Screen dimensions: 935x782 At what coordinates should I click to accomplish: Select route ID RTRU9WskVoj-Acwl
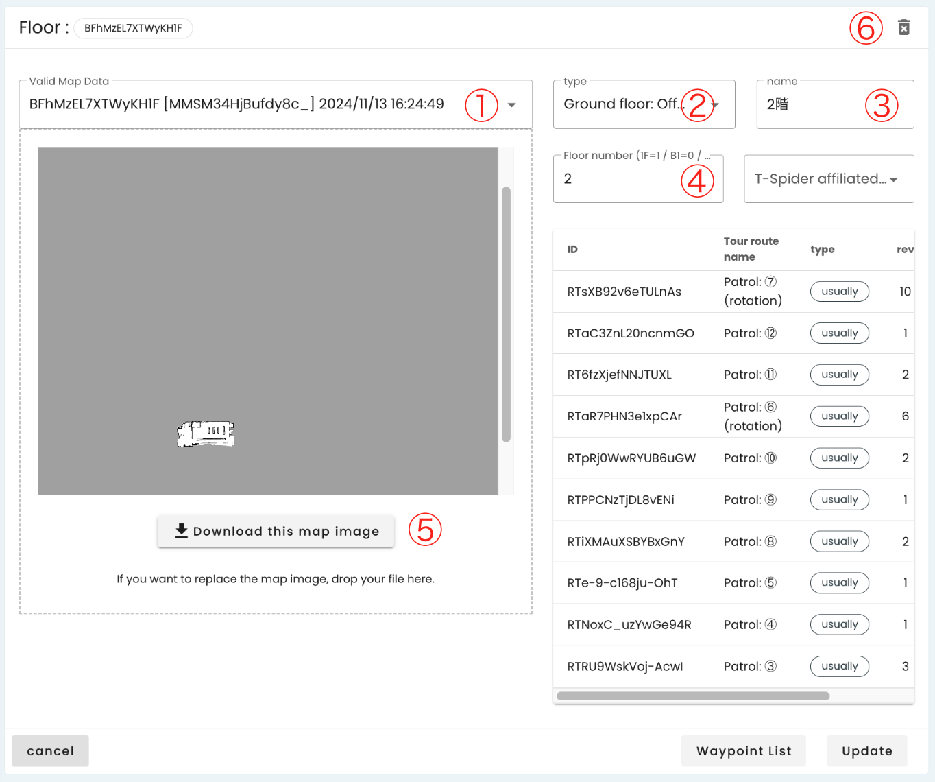(625, 667)
